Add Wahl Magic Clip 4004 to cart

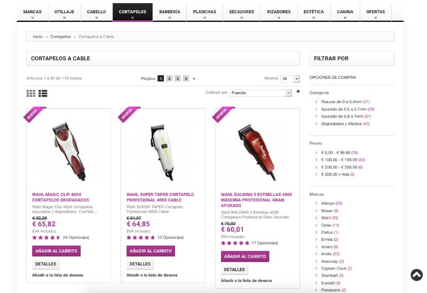coord(56,251)
